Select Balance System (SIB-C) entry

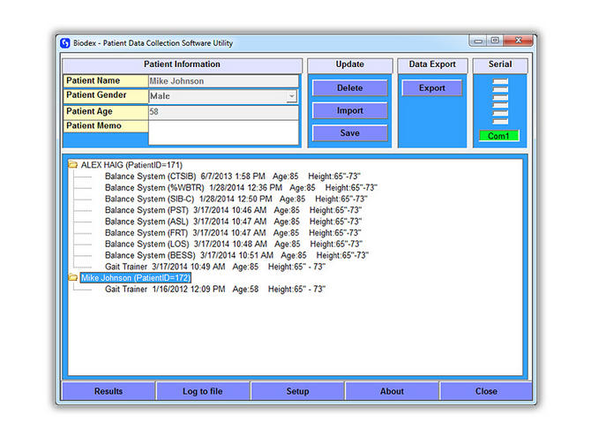coord(236,199)
